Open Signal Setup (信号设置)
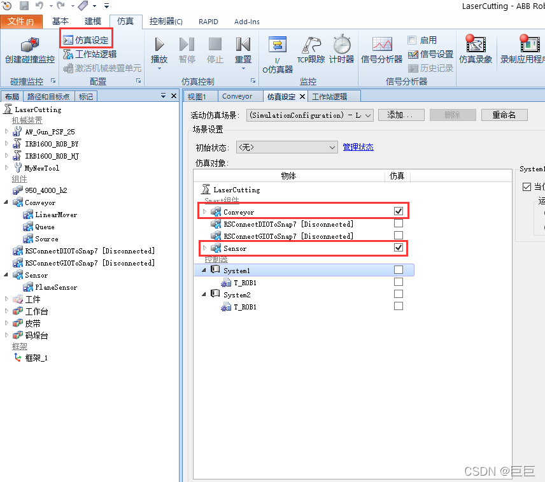The width and height of the screenshot is (545, 482). point(430,54)
